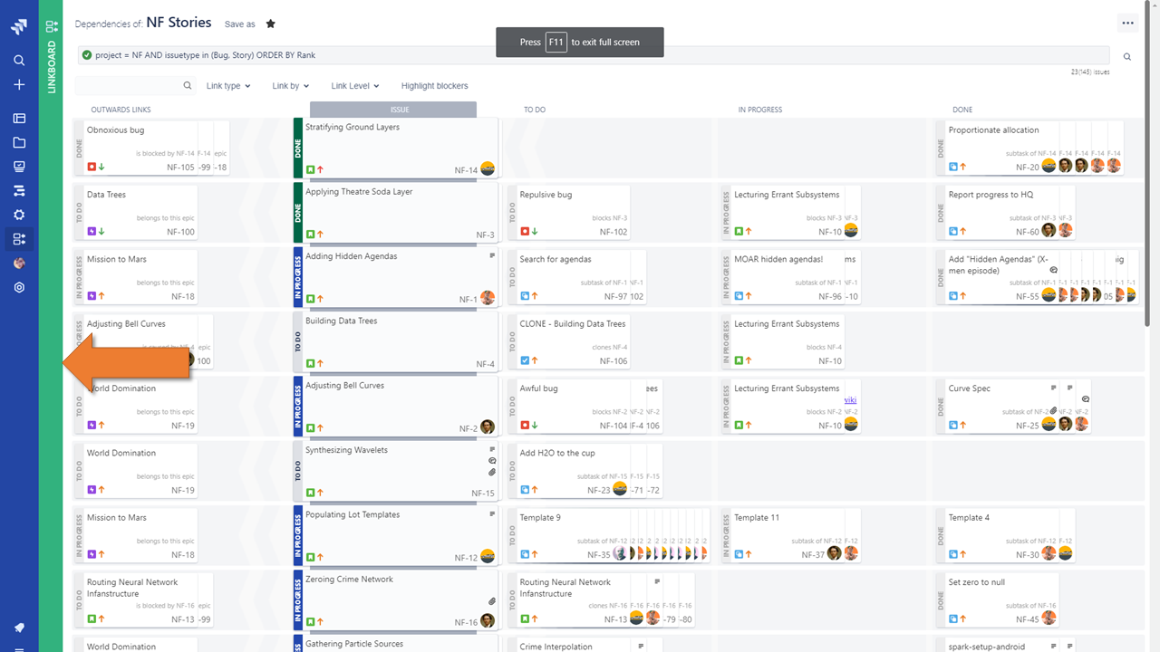Click the NF Stories board title
The height and width of the screenshot is (652, 1160).
coord(179,23)
